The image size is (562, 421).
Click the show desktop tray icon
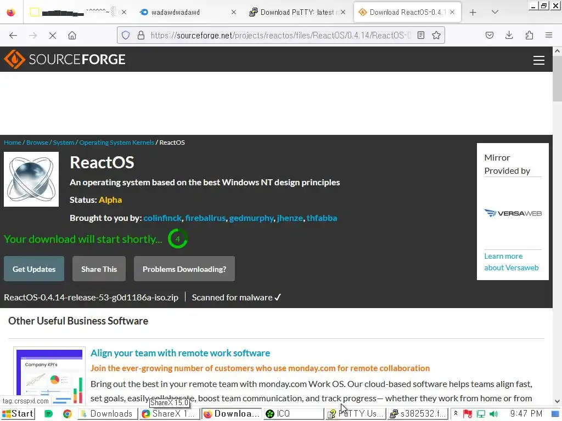[x=555, y=414]
